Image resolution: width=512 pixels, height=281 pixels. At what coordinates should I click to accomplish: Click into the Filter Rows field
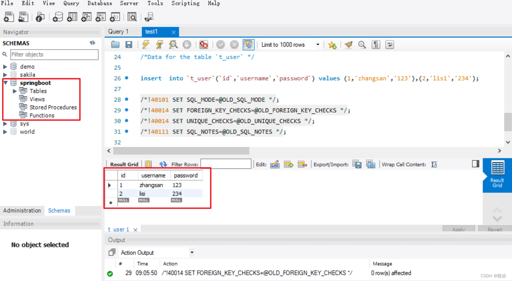[x=226, y=164]
